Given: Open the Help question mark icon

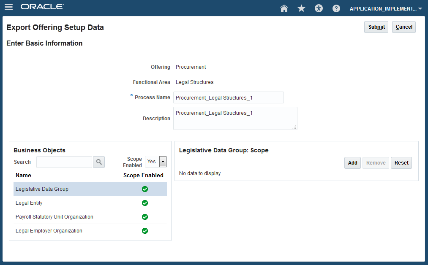Looking at the screenshot, I should pyautogui.click(x=336, y=8).
